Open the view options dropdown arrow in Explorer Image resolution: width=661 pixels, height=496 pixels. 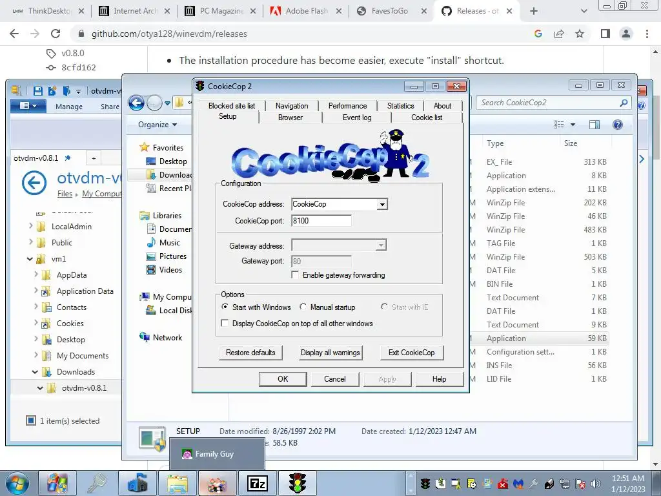[x=573, y=125]
